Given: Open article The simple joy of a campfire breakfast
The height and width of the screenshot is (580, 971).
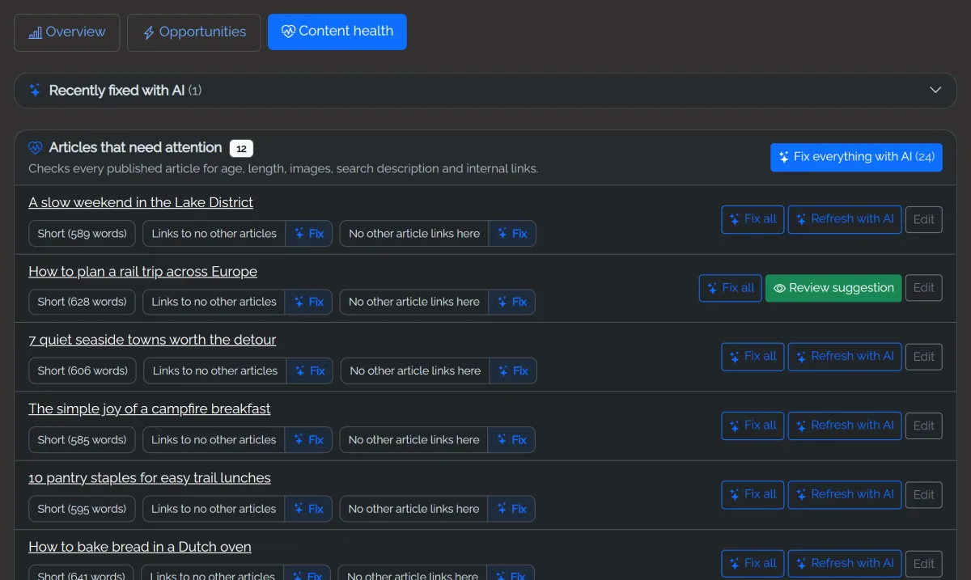Looking at the screenshot, I should (150, 409).
